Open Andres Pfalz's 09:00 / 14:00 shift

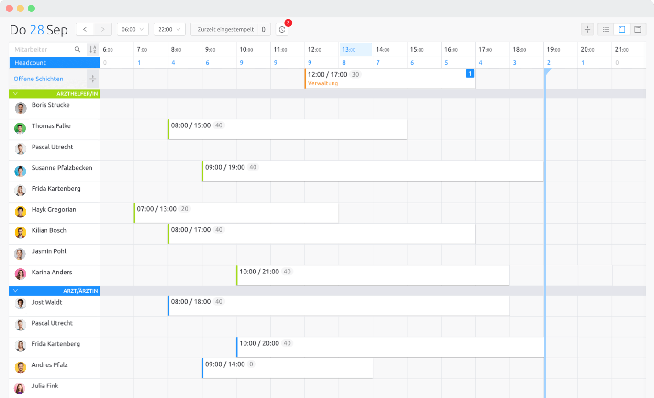point(288,368)
